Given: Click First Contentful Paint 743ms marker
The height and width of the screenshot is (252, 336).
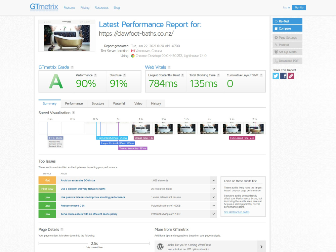Looking at the screenshot, I should (112, 138).
